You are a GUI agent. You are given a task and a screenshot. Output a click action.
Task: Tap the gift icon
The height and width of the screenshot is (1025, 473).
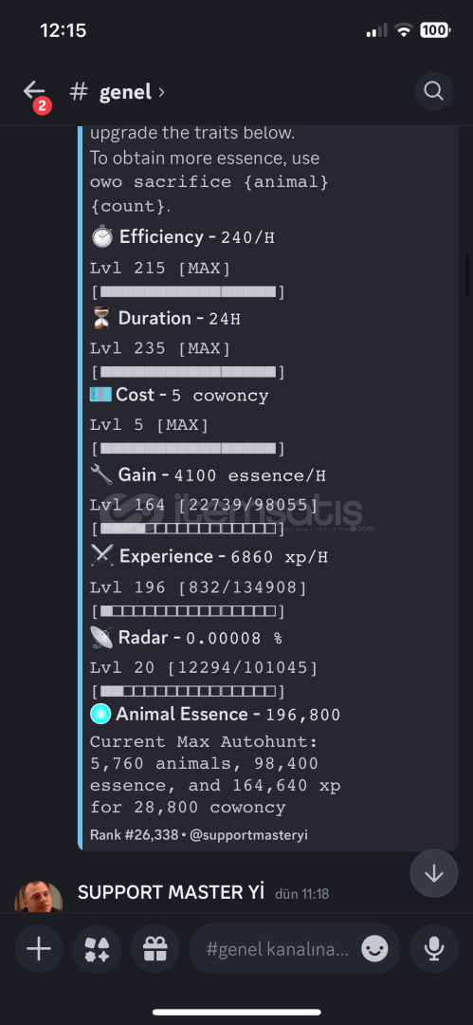155,948
